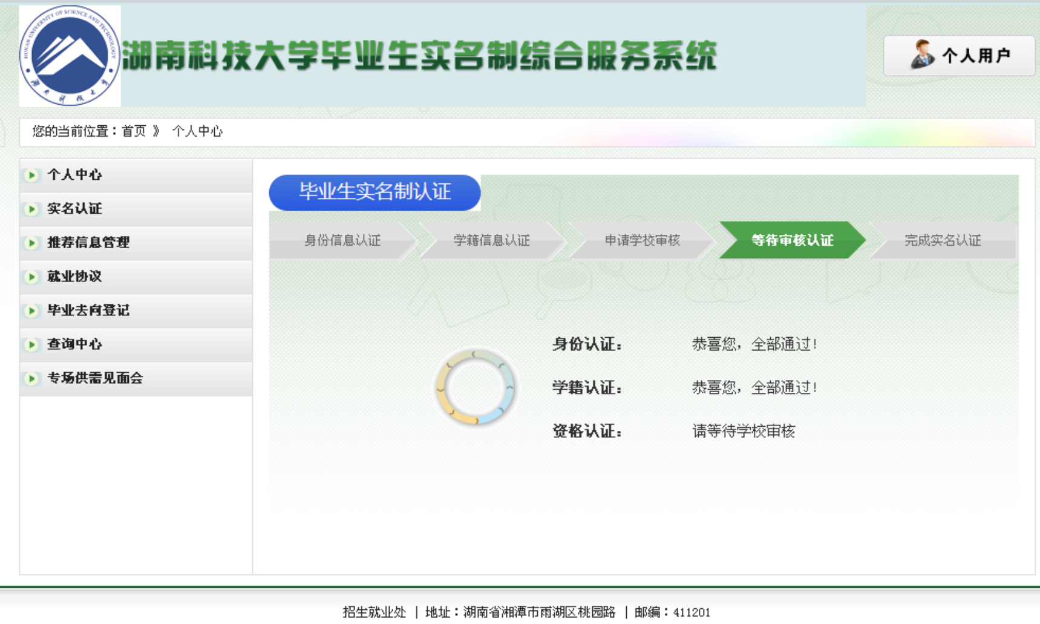The width and height of the screenshot is (1040, 624).
Task: Select the 申请学校审核 step
Action: pyautogui.click(x=642, y=240)
